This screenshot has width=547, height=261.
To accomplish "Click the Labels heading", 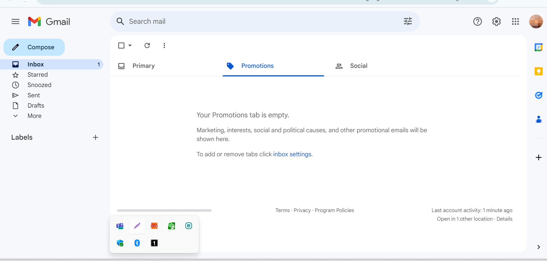I will [22, 137].
